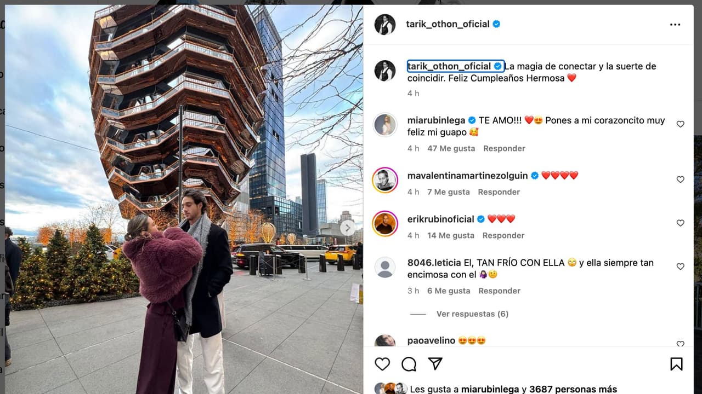Like 8046.leticia's comment heart
This screenshot has width=702, height=394.
(x=680, y=266)
